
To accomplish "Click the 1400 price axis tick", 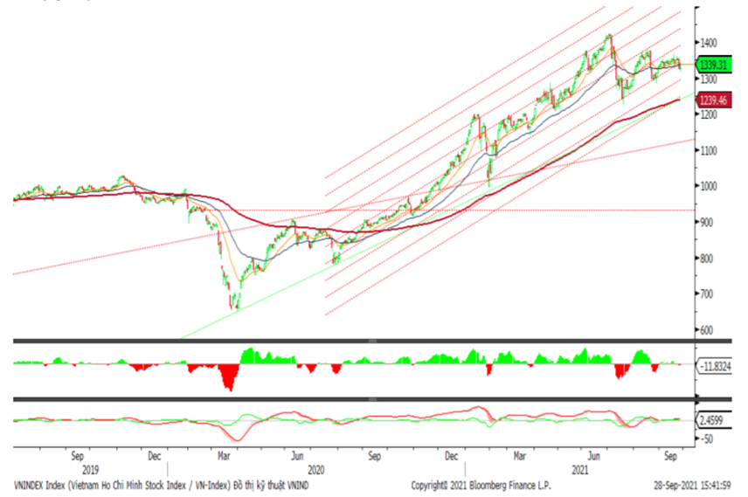I will click(x=709, y=43).
